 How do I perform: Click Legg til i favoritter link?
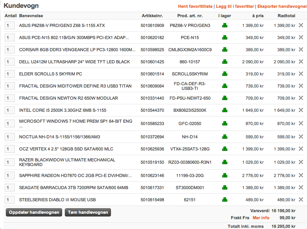point(235,6)
